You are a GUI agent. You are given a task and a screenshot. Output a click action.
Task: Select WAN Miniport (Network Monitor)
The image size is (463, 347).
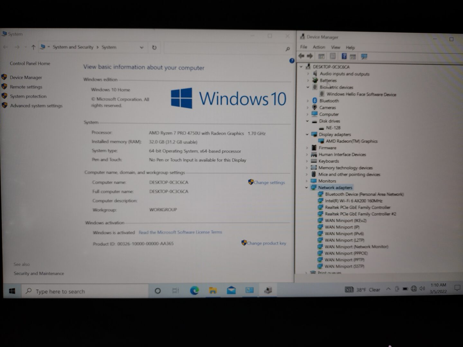[x=356, y=247]
